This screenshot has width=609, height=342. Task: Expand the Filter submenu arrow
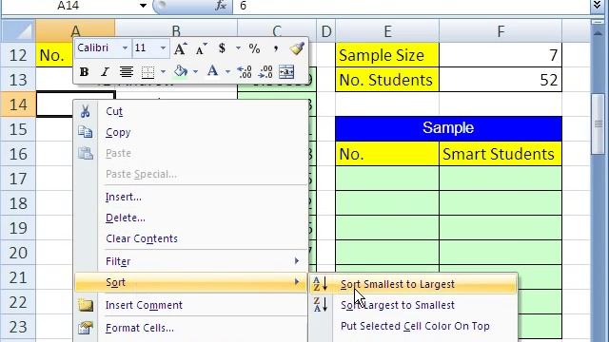pos(297,261)
